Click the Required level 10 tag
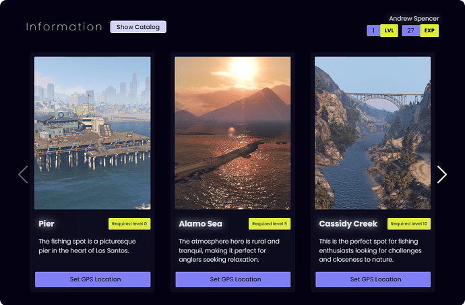Screen dimensions: 465x305 coord(408,224)
